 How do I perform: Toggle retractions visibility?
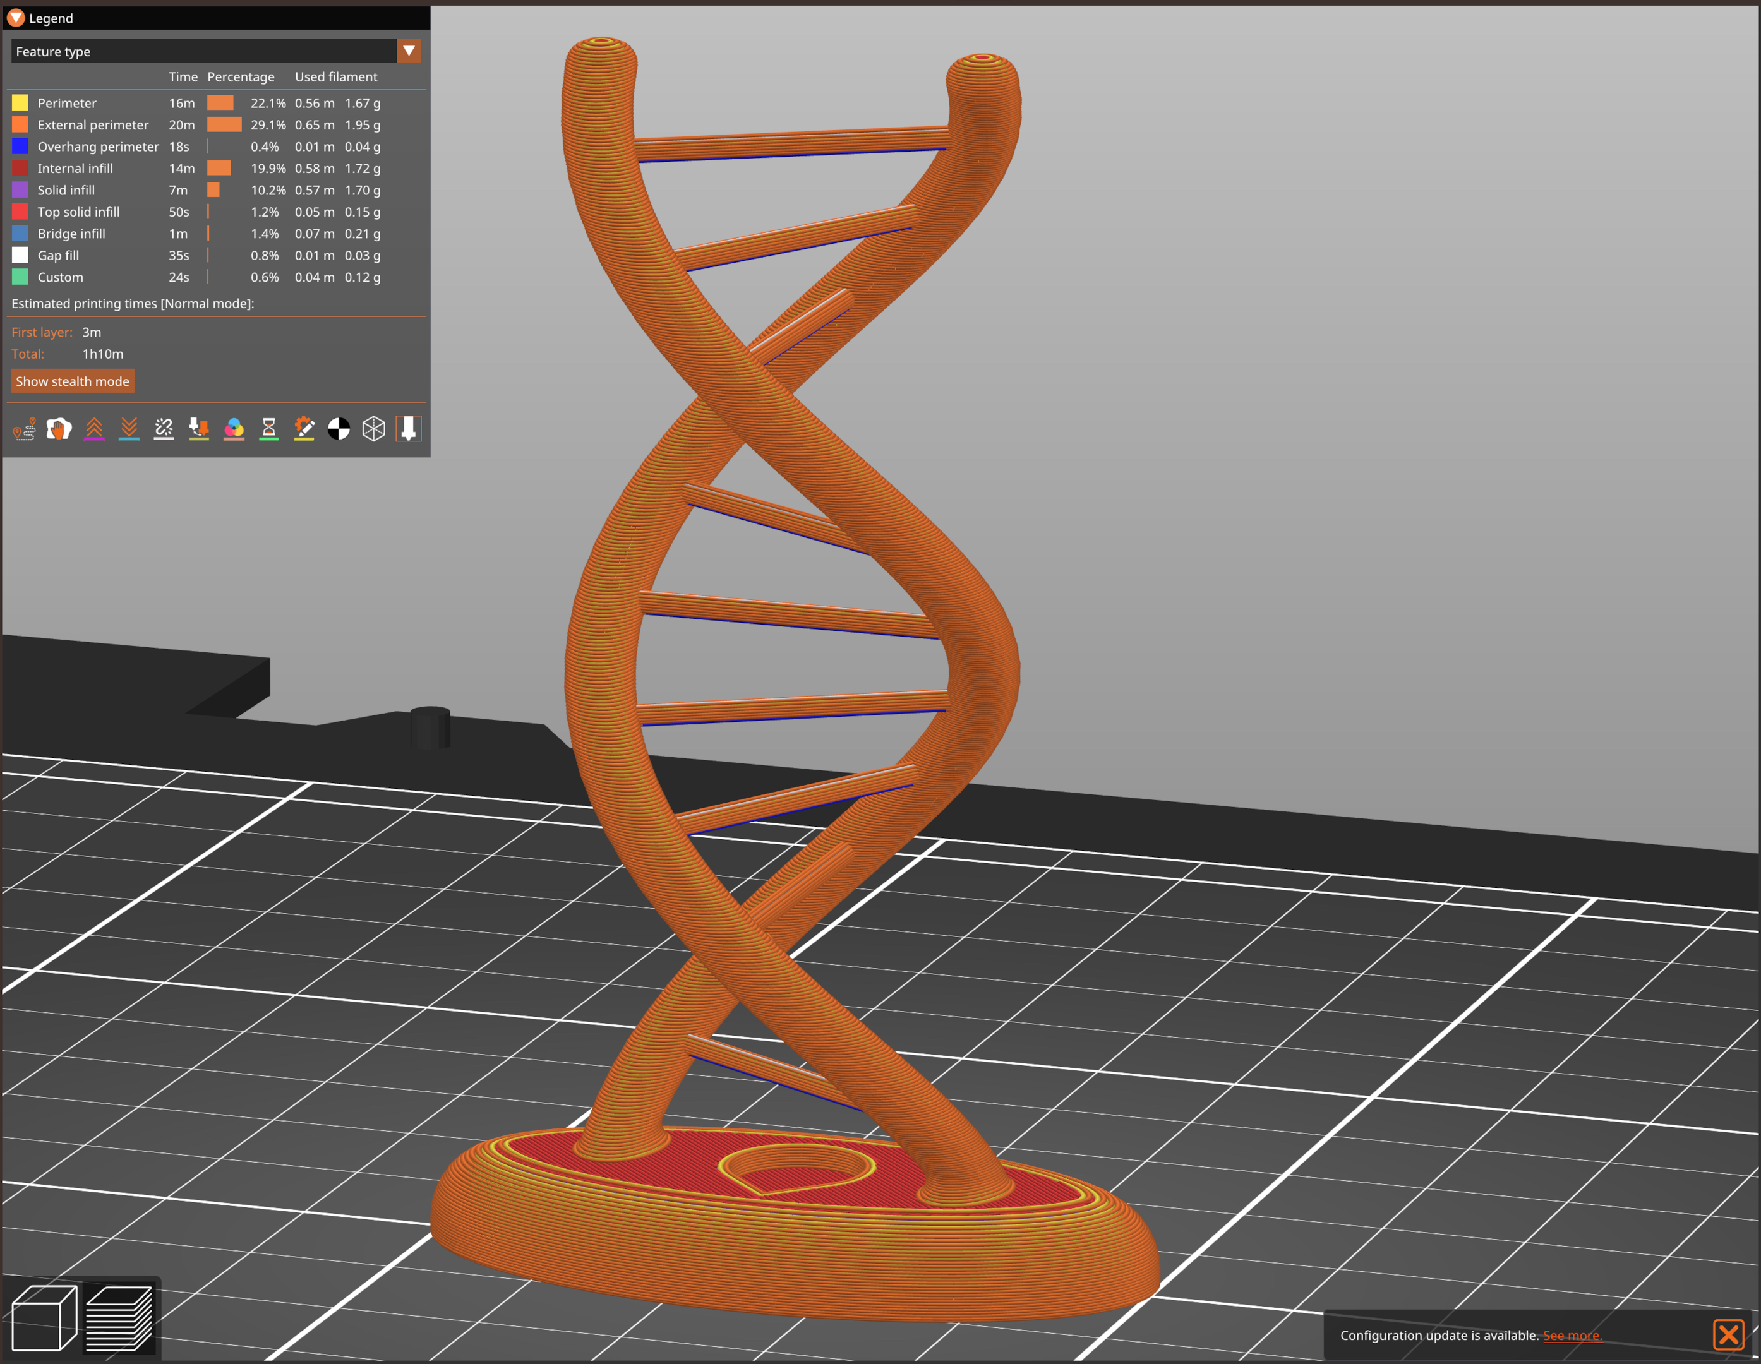point(93,428)
